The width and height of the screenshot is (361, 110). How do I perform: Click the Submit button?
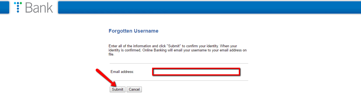coord(117,89)
